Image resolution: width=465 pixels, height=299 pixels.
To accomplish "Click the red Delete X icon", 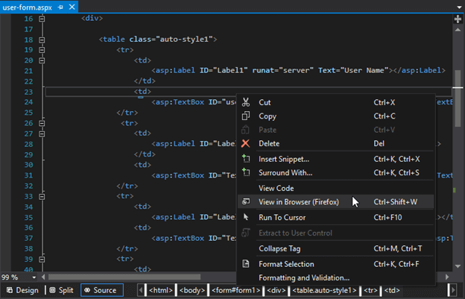I will coord(245,143).
